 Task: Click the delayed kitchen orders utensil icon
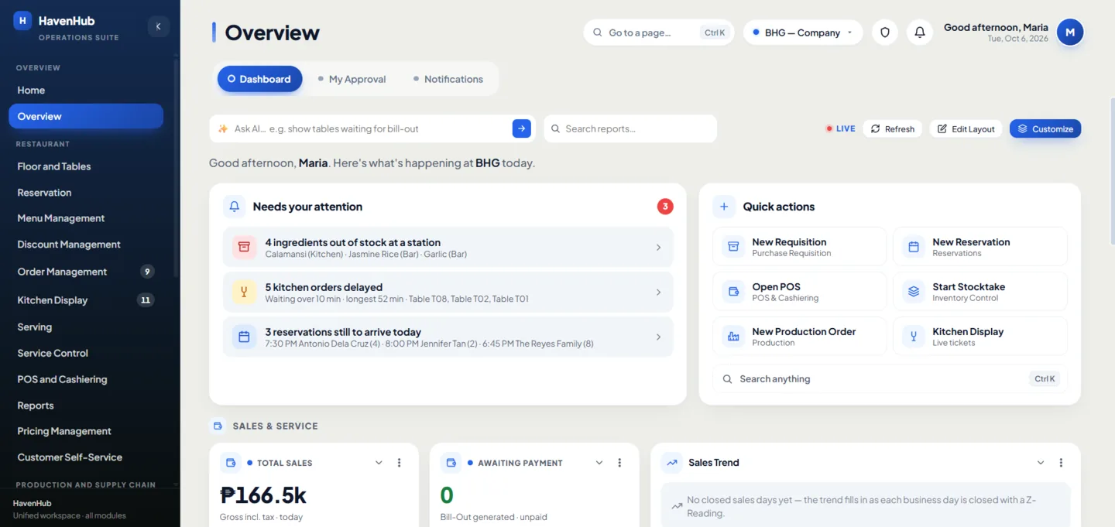[x=244, y=292]
